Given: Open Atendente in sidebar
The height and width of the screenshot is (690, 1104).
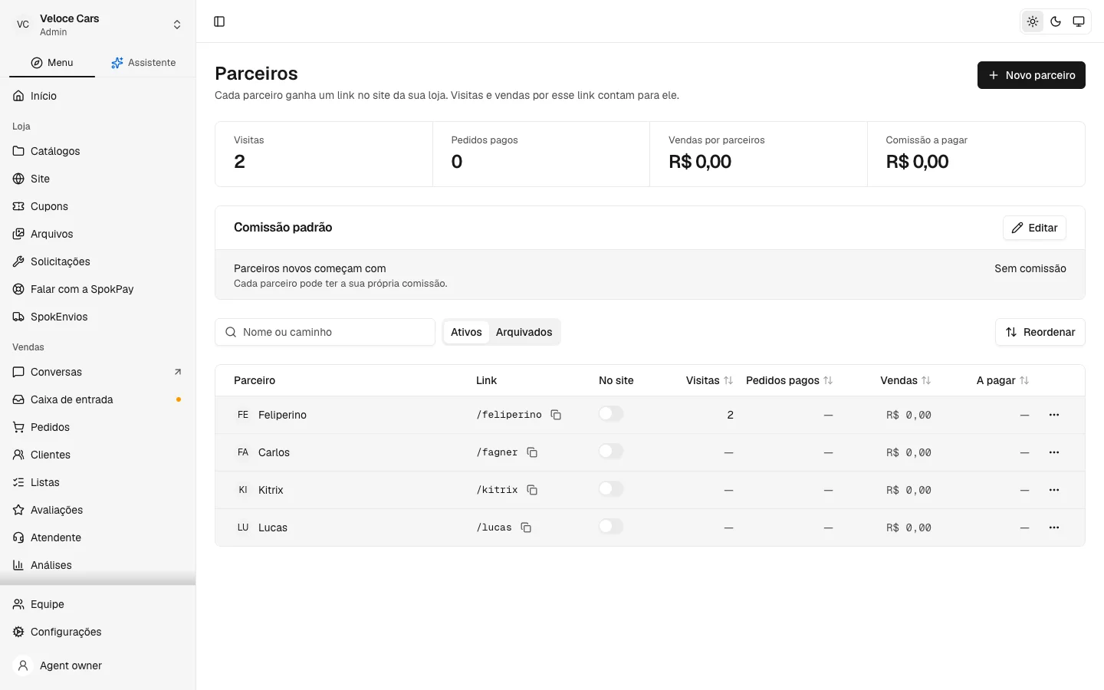Looking at the screenshot, I should tap(98, 537).
